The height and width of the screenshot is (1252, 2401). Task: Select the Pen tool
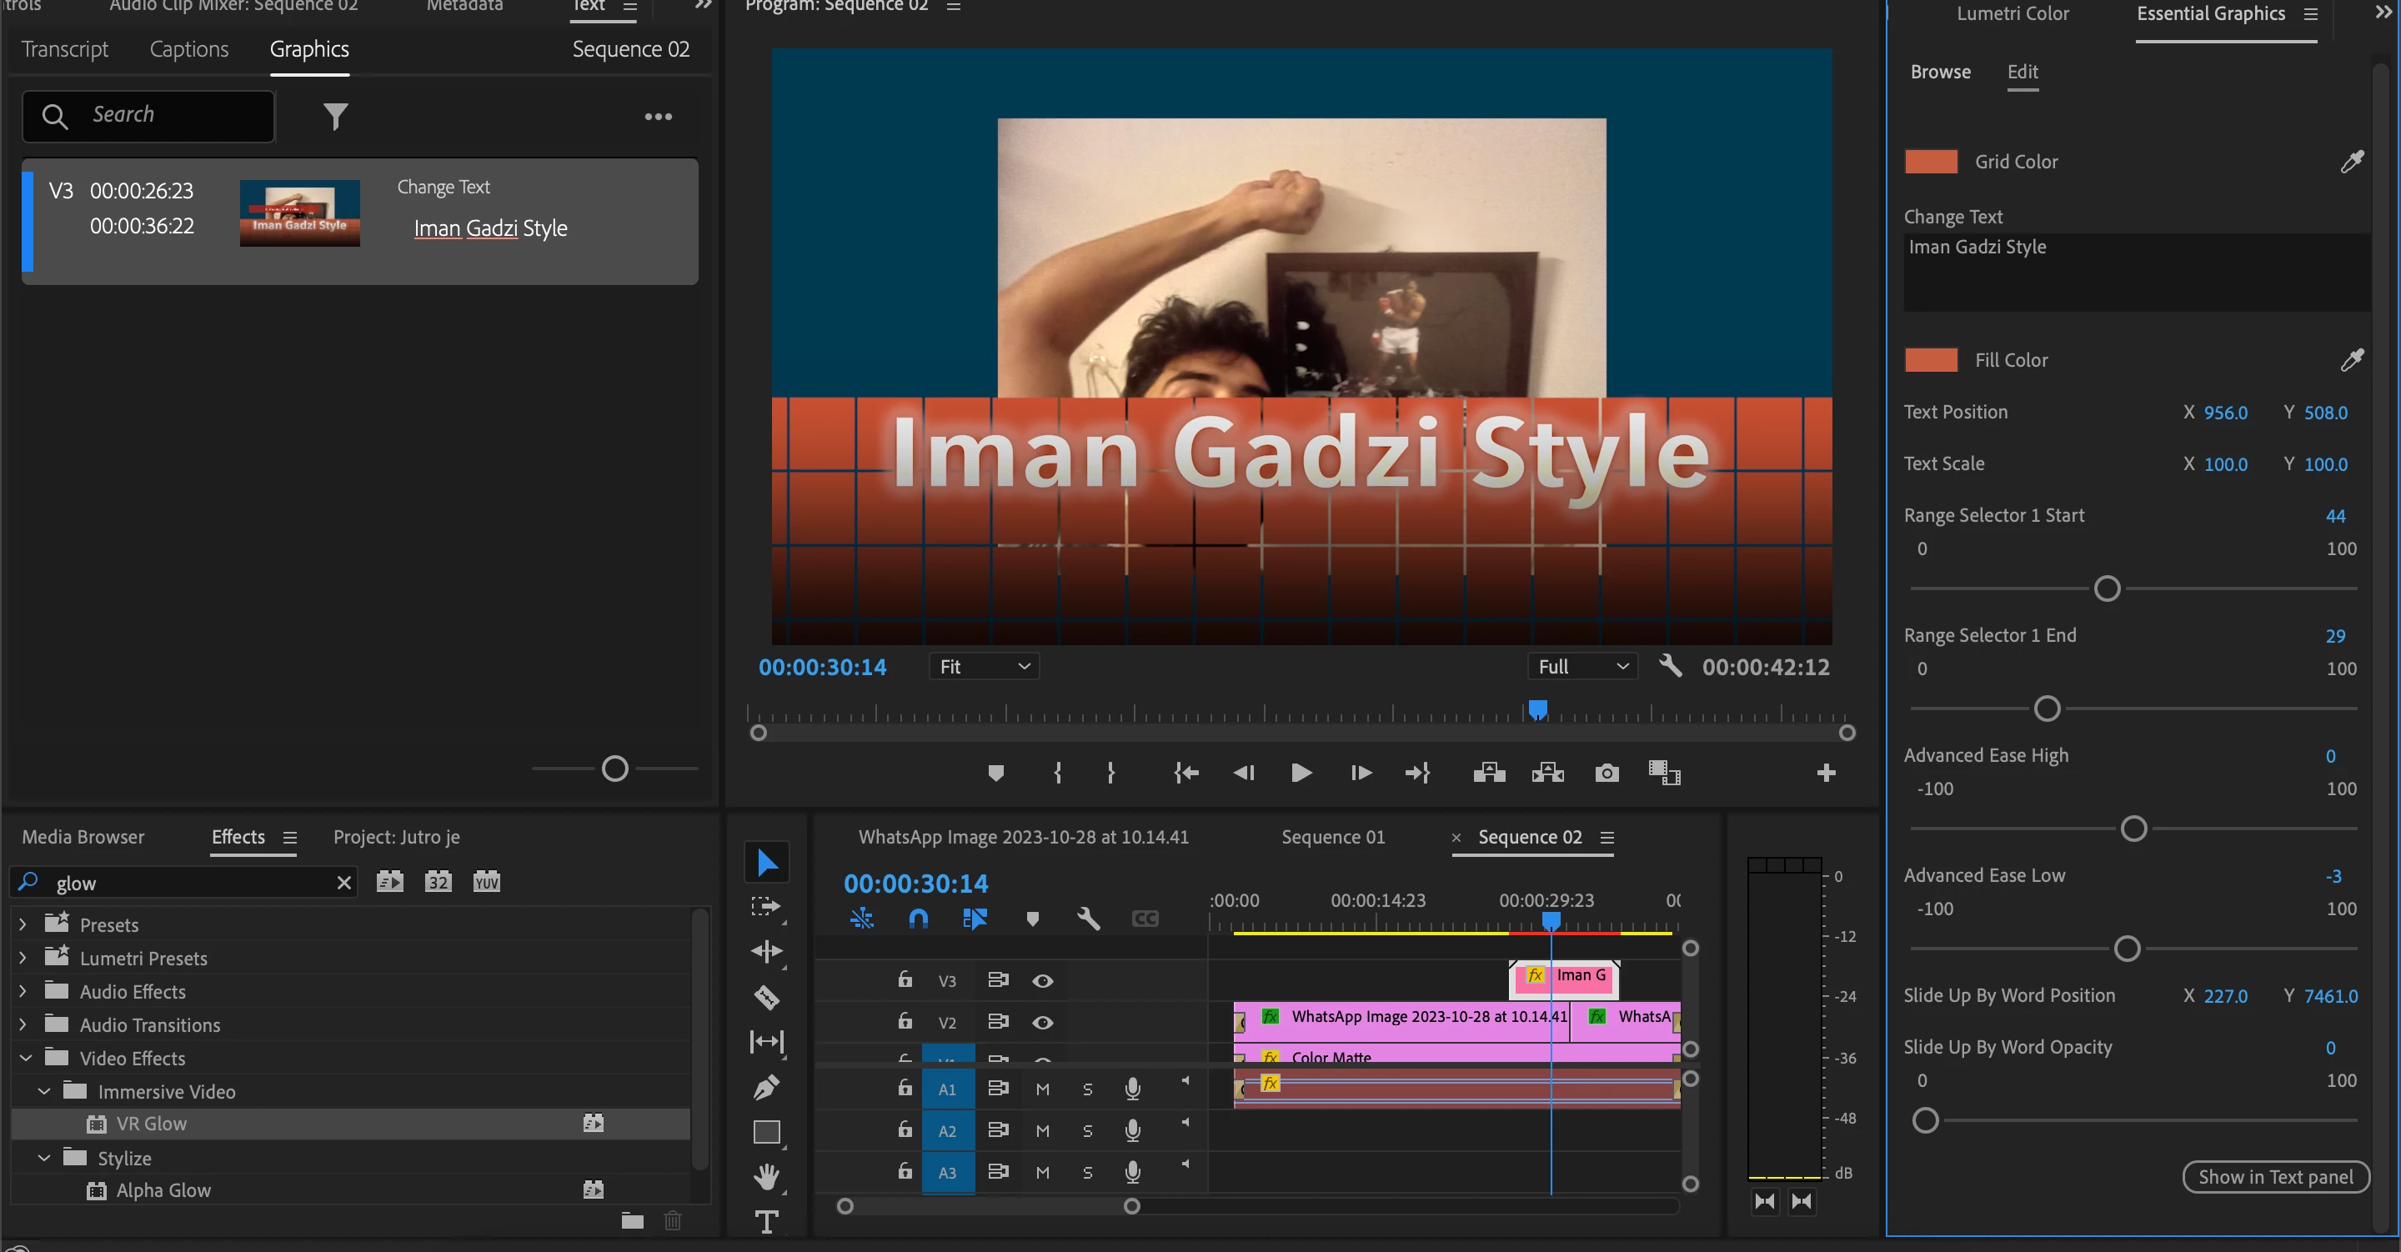point(766,1086)
